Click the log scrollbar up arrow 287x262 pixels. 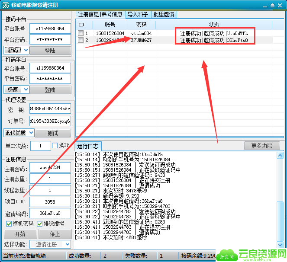point(280,155)
